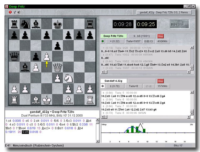Click the black rook on h8
The width and height of the screenshot is (200, 152).
point(90,24)
